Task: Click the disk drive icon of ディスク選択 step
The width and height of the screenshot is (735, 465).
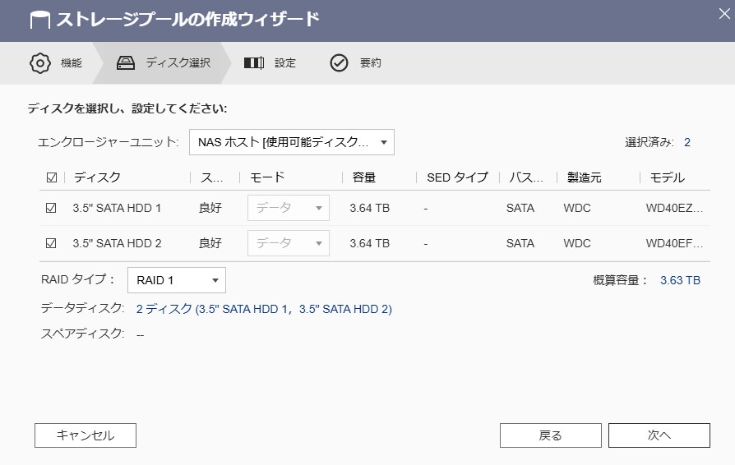Action: (x=126, y=62)
